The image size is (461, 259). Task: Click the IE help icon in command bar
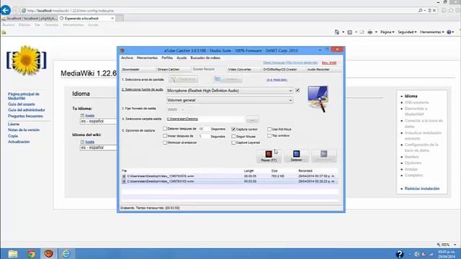coord(449,32)
